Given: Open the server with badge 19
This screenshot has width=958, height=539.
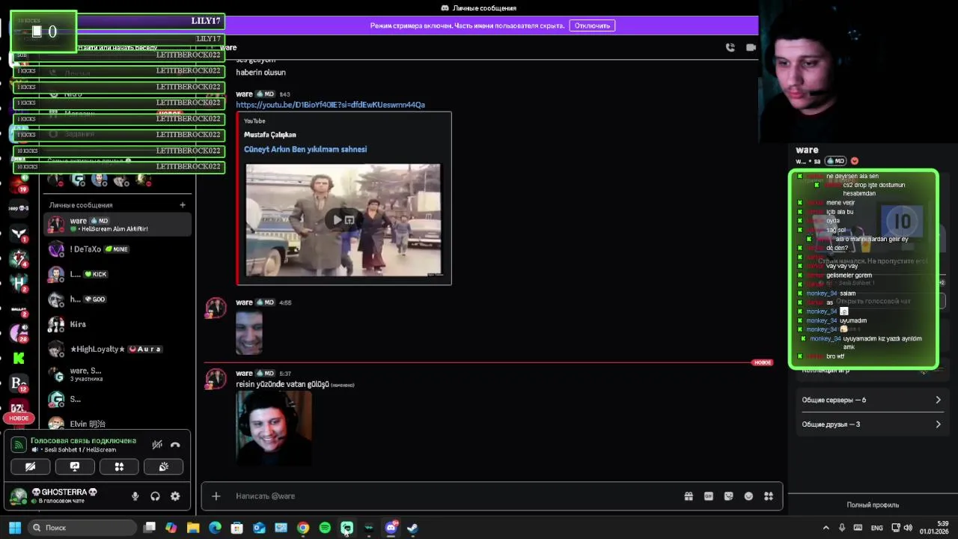Looking at the screenshot, I should pos(19,184).
